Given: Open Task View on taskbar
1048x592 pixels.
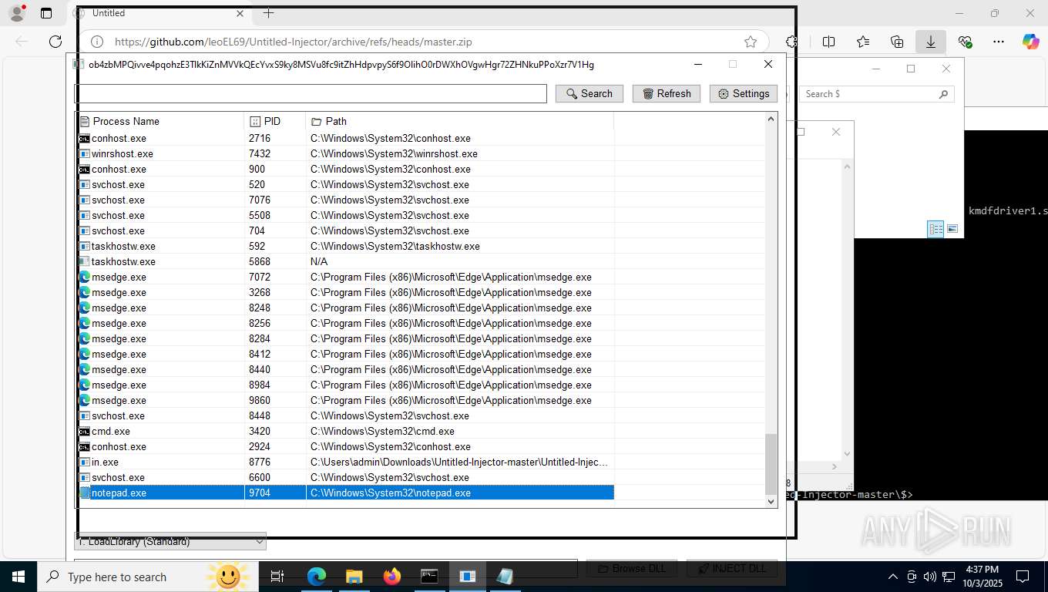Looking at the screenshot, I should point(277,577).
